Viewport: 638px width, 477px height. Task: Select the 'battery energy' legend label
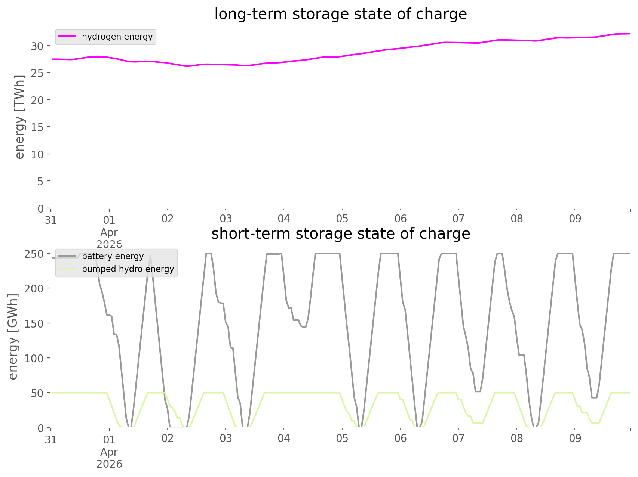[x=113, y=256]
